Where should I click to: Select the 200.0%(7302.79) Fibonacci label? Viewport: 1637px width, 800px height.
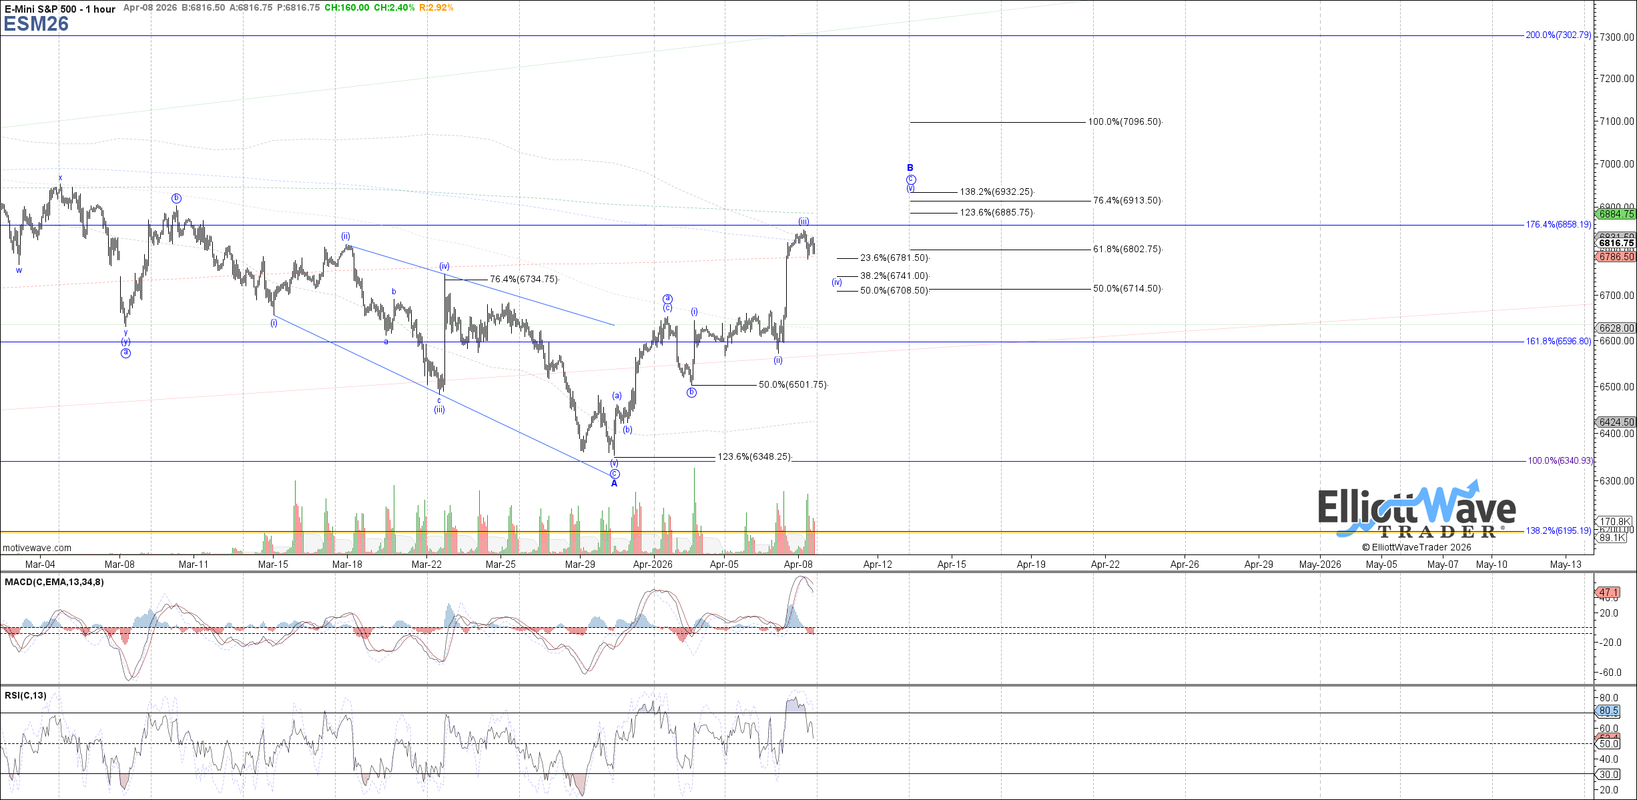coord(1558,35)
